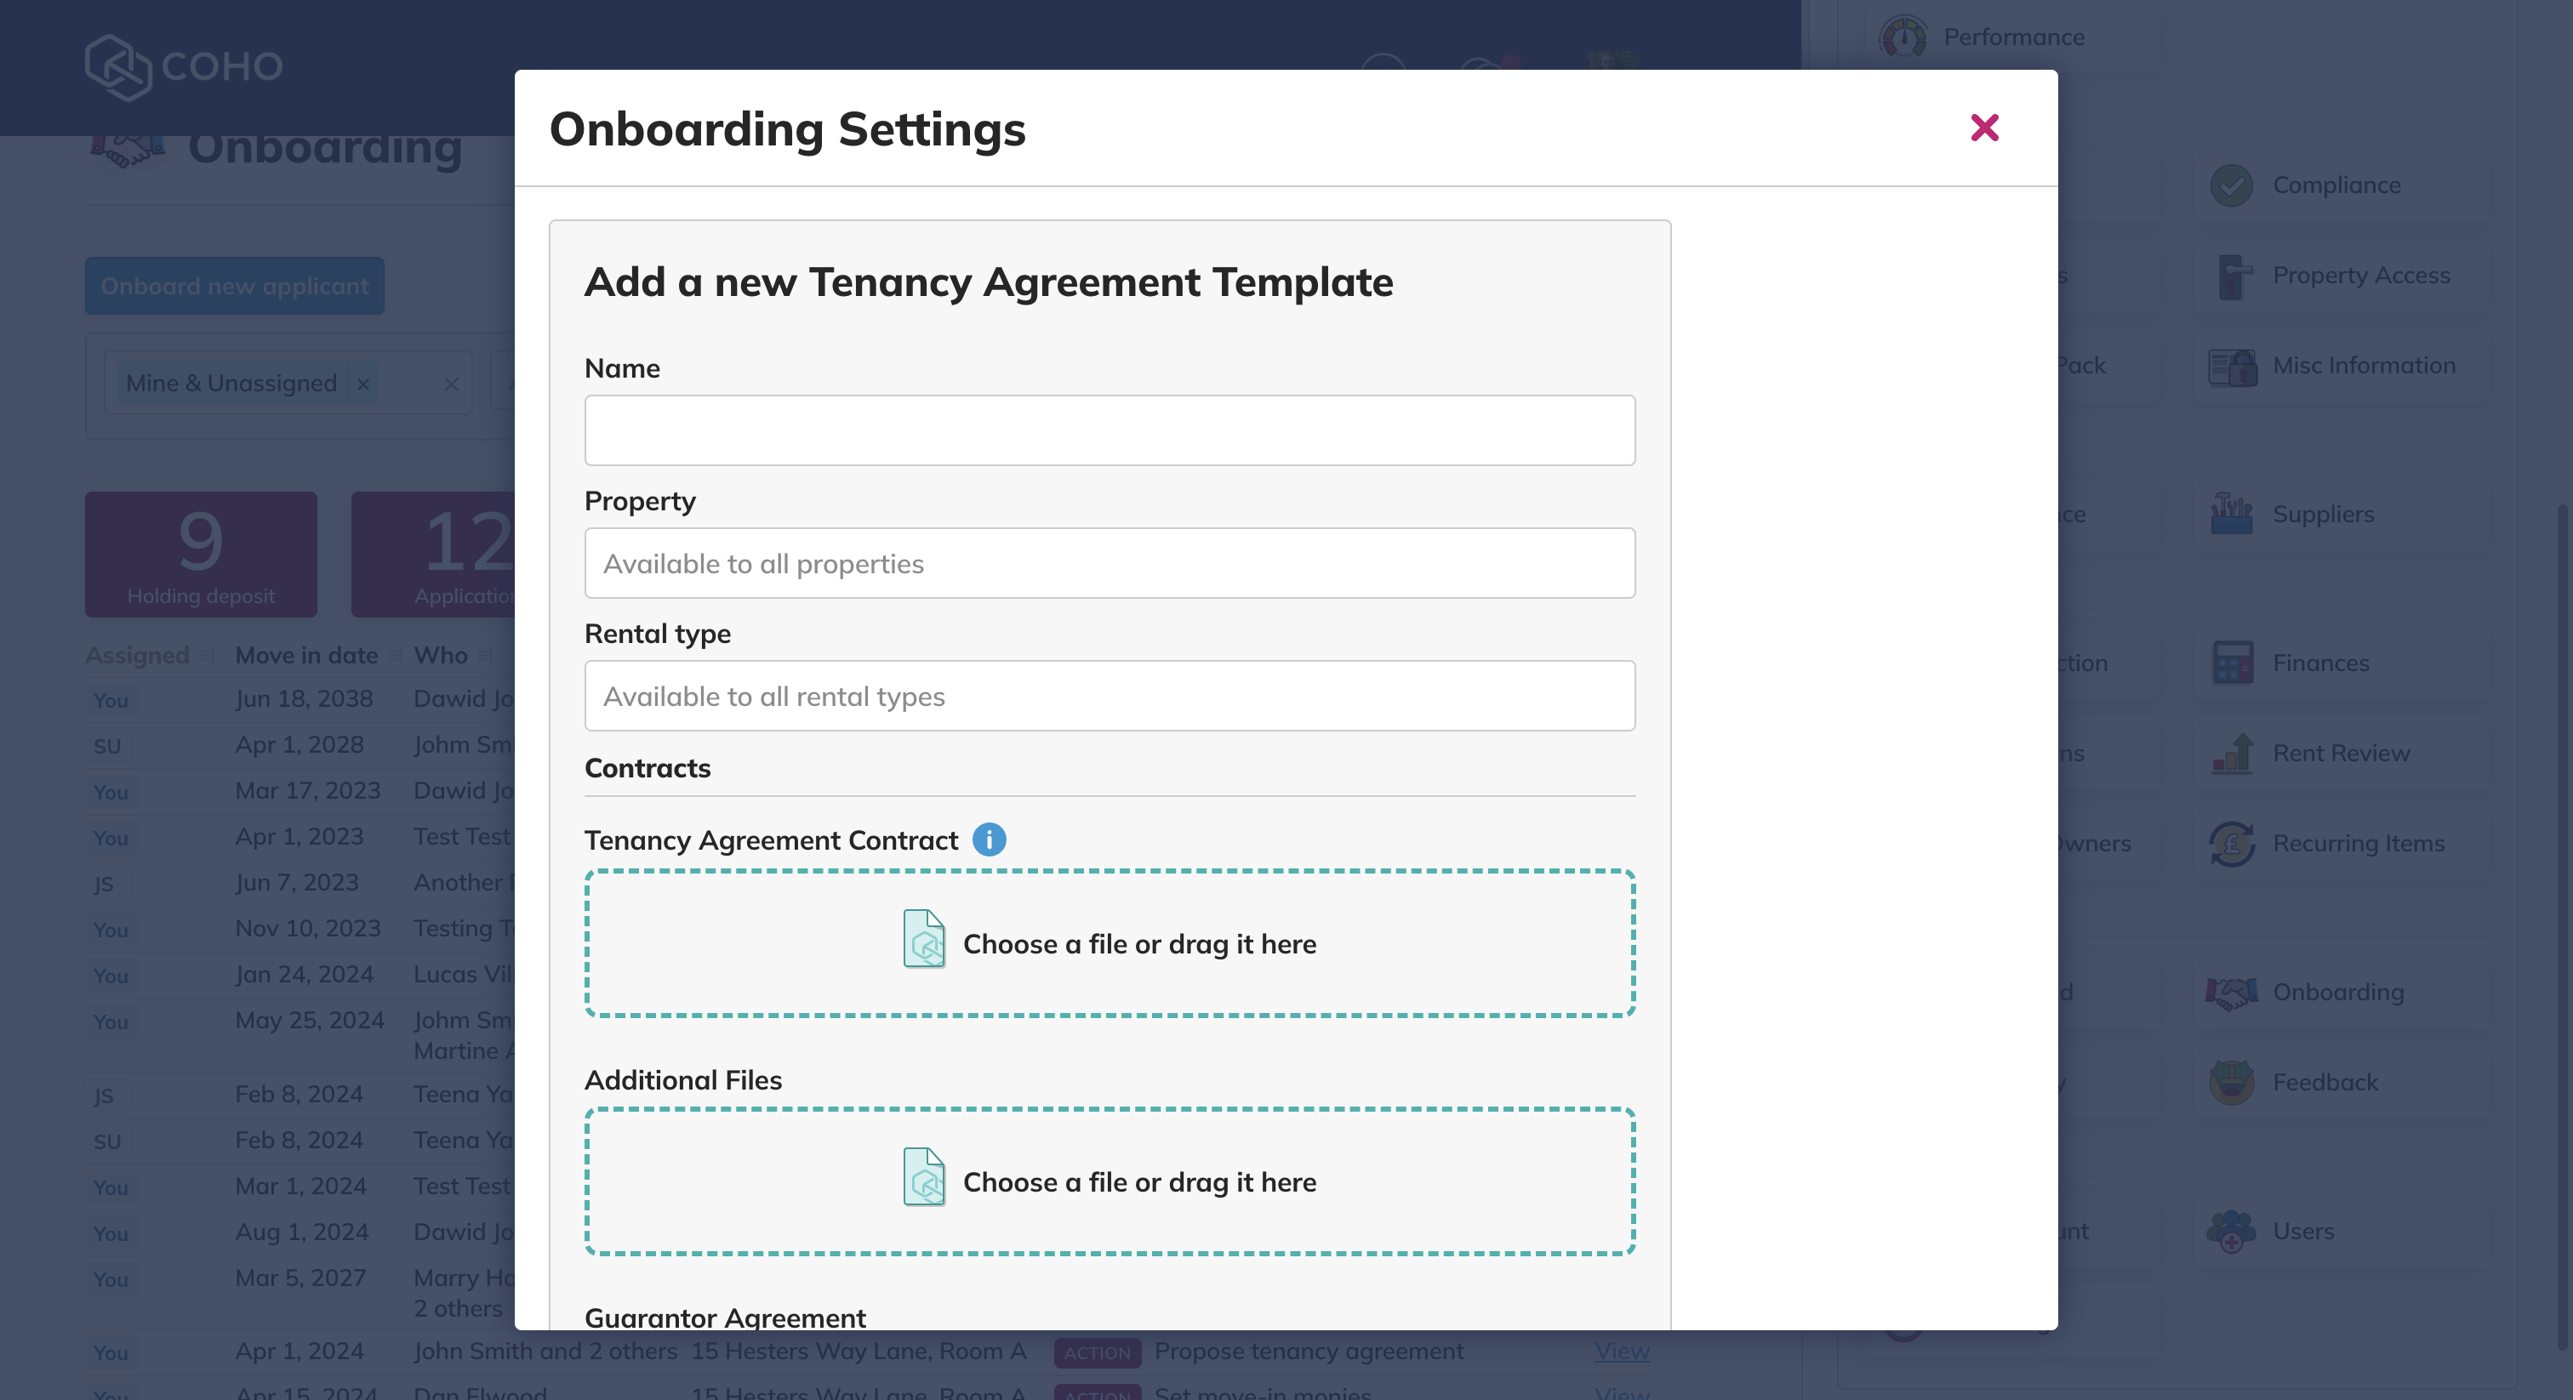Open Suppliers menu item

tap(2342, 515)
